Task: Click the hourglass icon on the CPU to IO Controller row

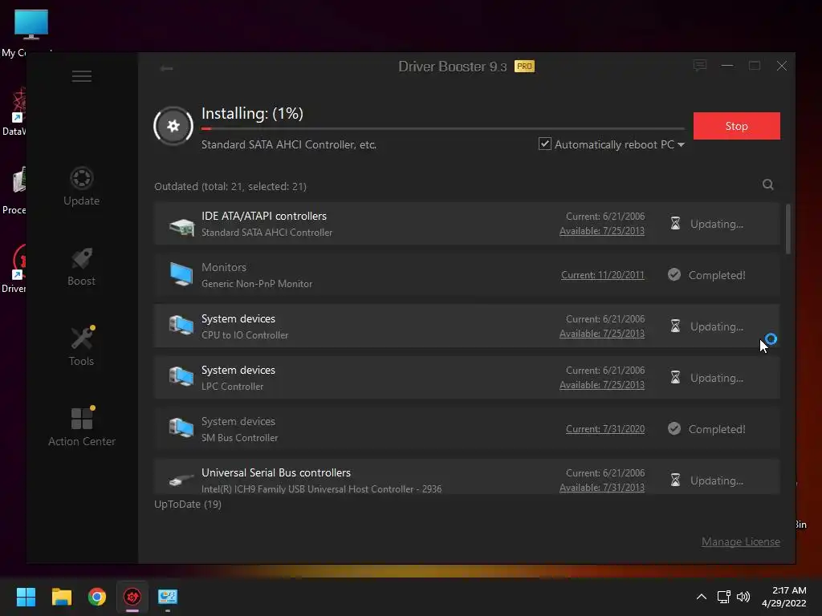Action: [x=675, y=326]
